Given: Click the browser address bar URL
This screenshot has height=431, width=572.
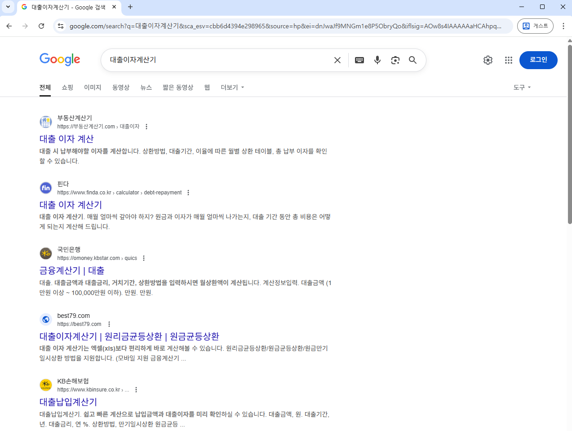Looking at the screenshot, I should pos(285,26).
